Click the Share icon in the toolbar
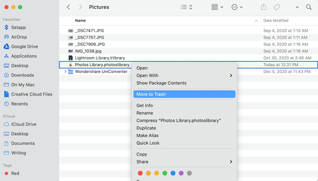318x181 pixels. [264, 7]
